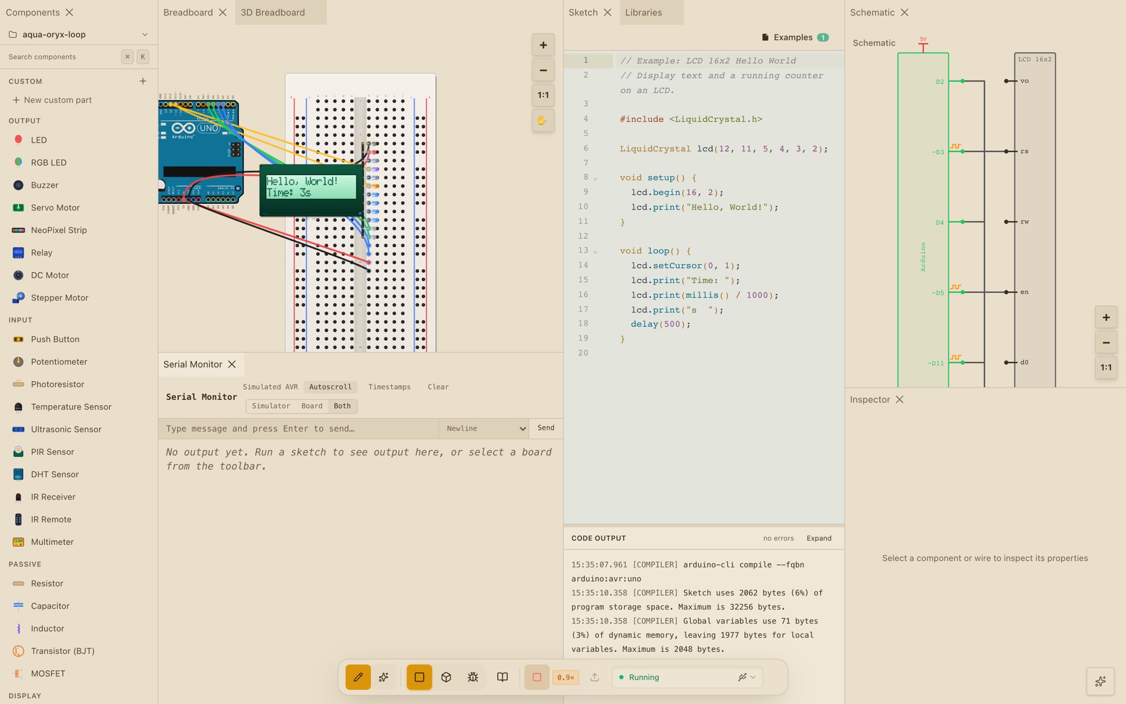
Task: Switch to the Libraries tab
Action: click(644, 12)
